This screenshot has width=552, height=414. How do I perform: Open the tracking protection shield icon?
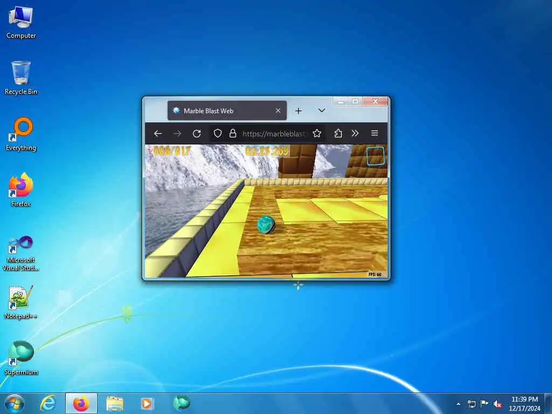pyautogui.click(x=218, y=134)
